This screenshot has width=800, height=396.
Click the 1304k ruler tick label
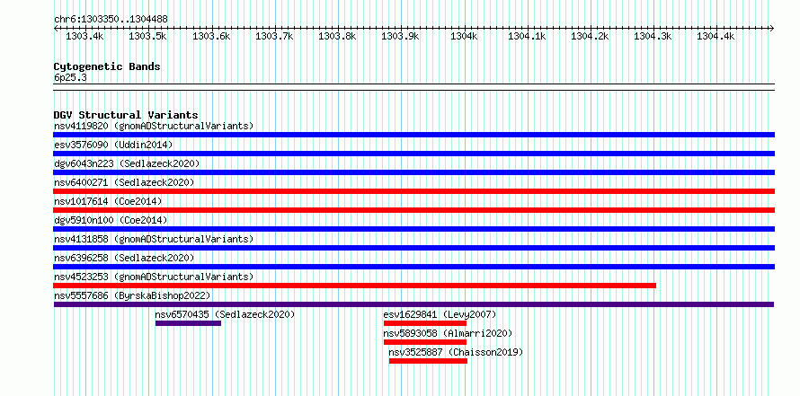(464, 36)
